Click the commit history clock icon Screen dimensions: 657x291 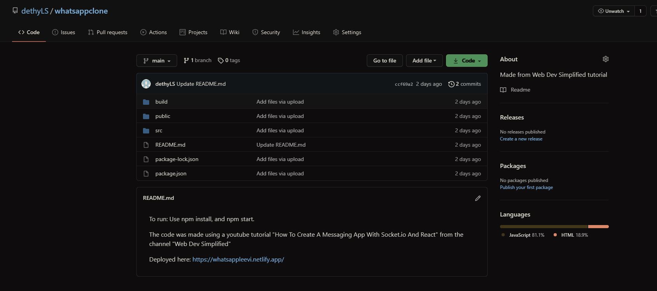451,84
